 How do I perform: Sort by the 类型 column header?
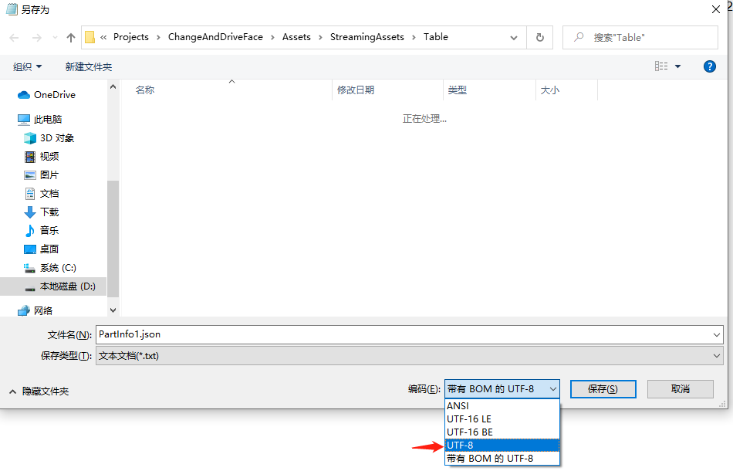pos(489,90)
